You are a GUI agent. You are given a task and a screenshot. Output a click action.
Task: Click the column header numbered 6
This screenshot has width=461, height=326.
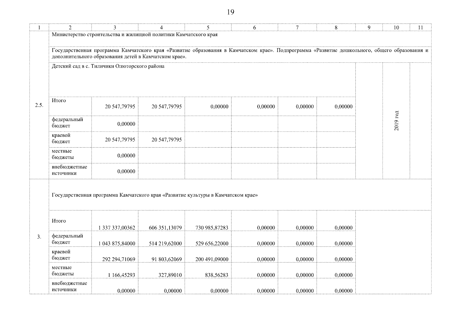pyautogui.click(x=255, y=27)
